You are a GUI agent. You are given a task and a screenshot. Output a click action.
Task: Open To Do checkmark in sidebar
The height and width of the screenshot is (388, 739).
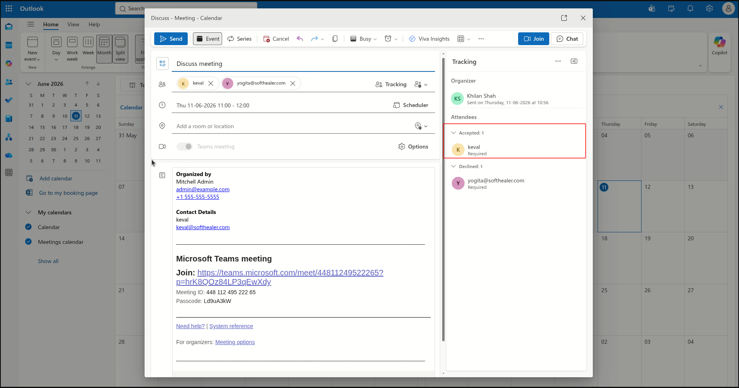click(x=9, y=100)
